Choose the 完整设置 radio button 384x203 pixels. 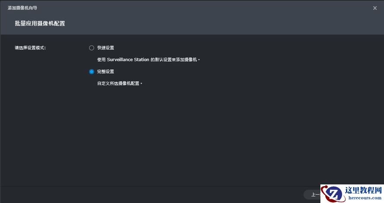point(91,72)
